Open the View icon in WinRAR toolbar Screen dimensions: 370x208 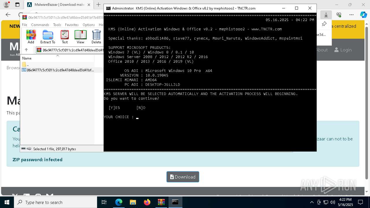(80, 37)
